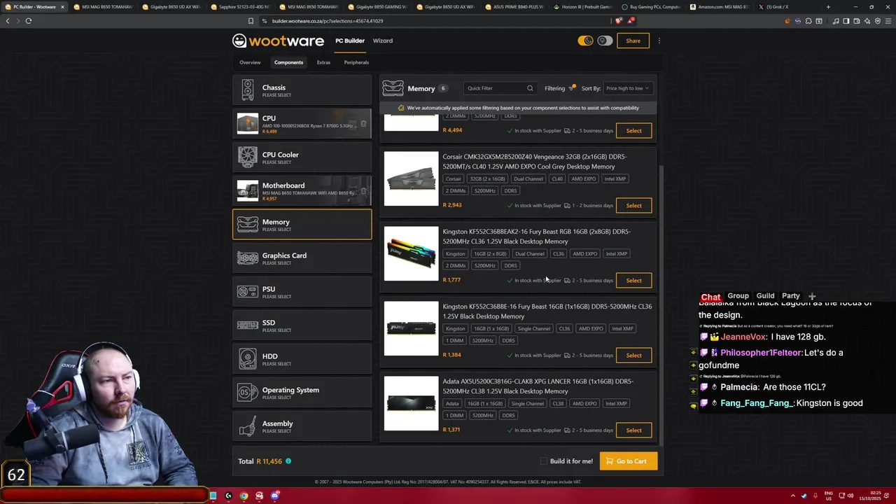
Task: Open the browser hamburger menu
Action: [887, 21]
